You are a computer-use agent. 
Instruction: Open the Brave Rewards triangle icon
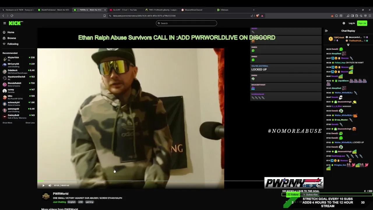click(262, 16)
